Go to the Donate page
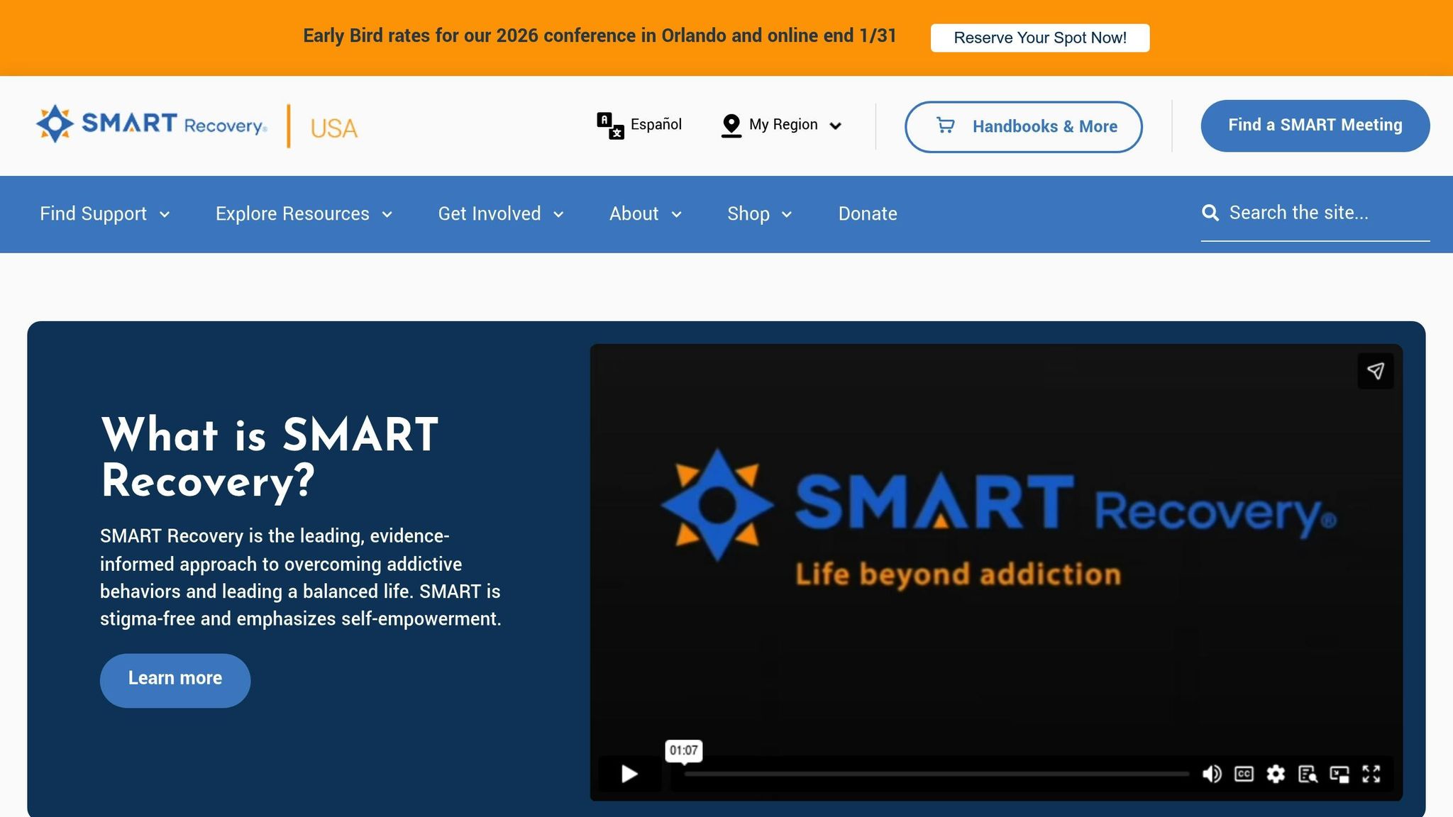Viewport: 1453px width, 817px height. point(868,213)
